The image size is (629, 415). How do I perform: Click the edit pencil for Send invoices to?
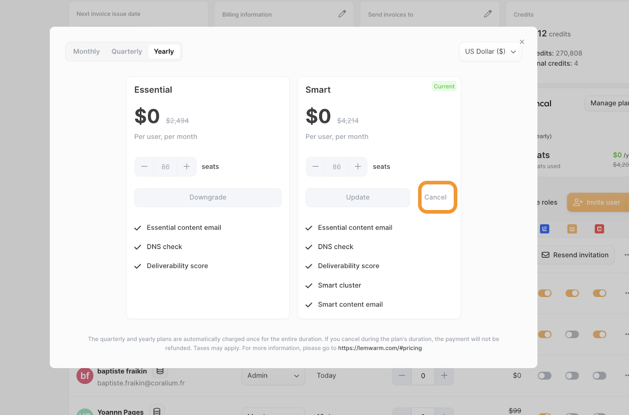(488, 14)
